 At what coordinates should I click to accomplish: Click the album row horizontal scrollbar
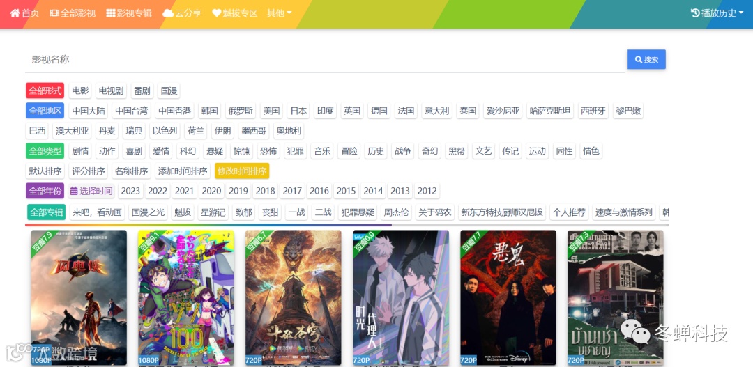coord(347,224)
